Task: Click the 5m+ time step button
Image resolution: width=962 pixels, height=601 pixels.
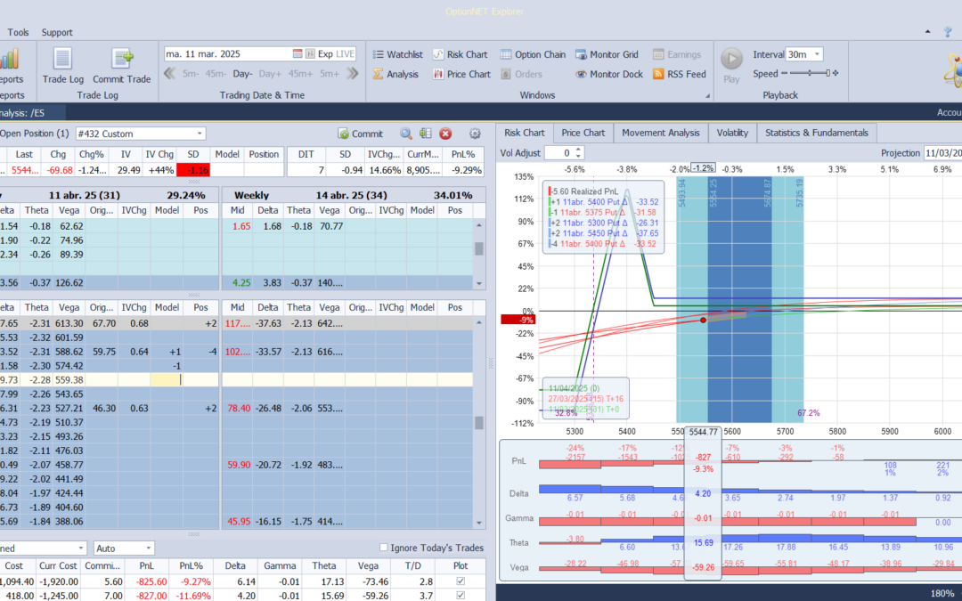Action: coord(330,74)
